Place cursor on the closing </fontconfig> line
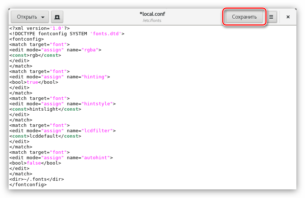The width and height of the screenshot is (305, 198). coord(28,184)
